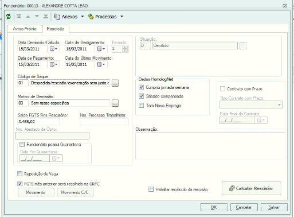Close the Funcionário dialog window
This screenshot has height=217, width=294.
(285, 6)
